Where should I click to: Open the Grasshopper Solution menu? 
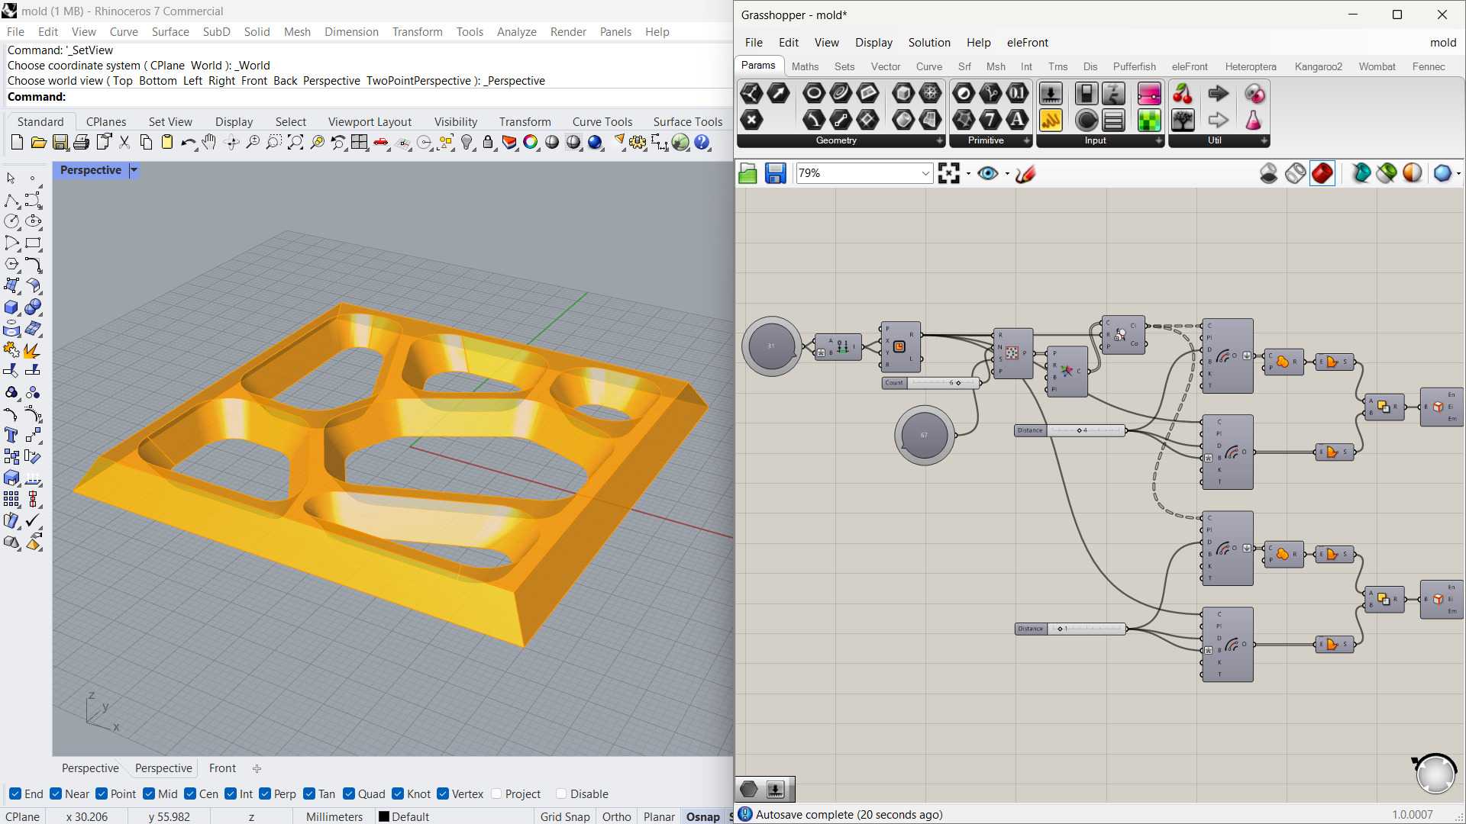click(929, 43)
